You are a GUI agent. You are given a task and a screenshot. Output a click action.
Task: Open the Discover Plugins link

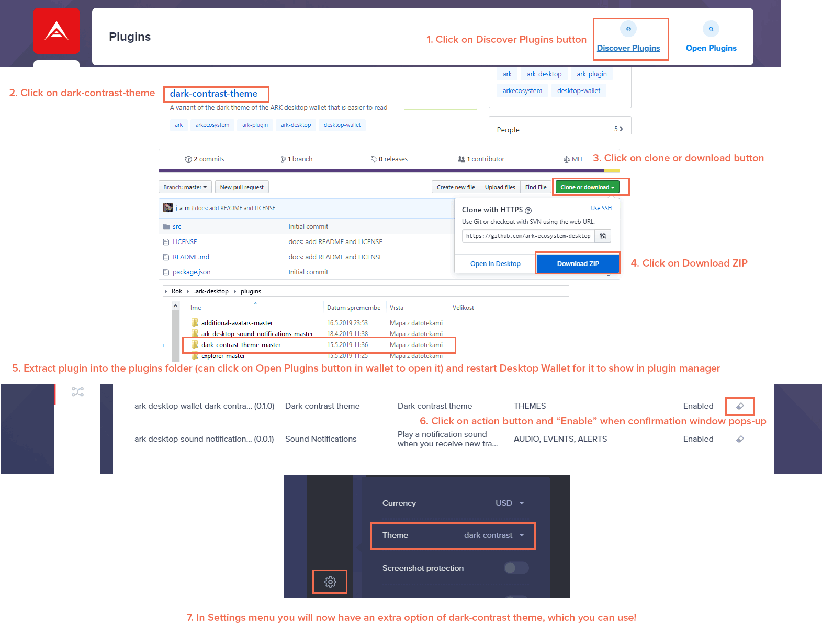tap(628, 48)
